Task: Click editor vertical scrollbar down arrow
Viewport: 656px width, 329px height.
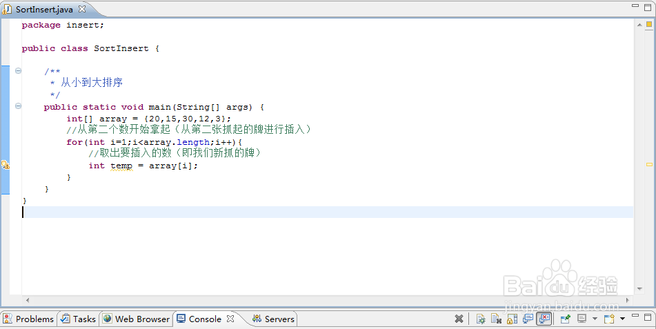Action: (639, 289)
